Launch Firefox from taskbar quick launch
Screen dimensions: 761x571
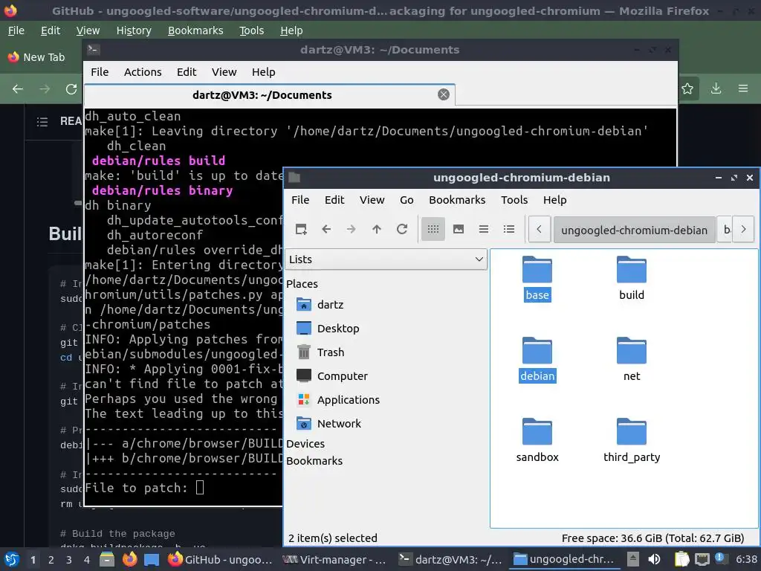(x=129, y=559)
